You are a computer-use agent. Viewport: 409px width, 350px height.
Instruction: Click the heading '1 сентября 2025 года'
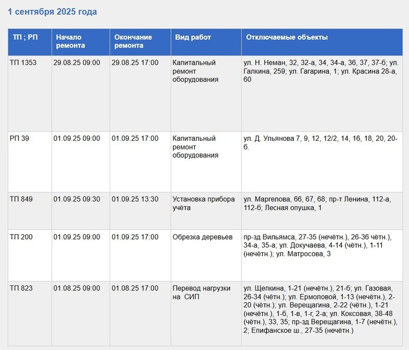pos(52,12)
